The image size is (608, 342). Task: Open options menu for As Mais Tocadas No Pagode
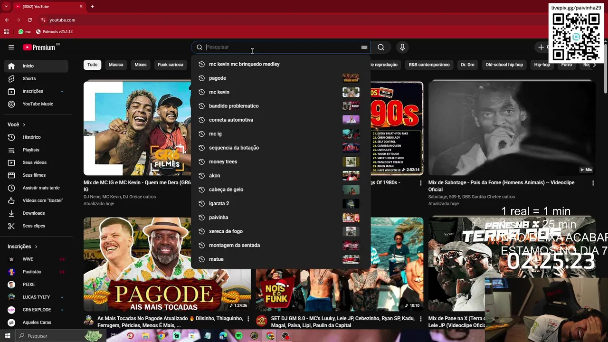tap(248, 319)
